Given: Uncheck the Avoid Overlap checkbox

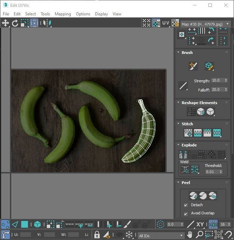Looking at the screenshot, I should click(x=185, y=214).
